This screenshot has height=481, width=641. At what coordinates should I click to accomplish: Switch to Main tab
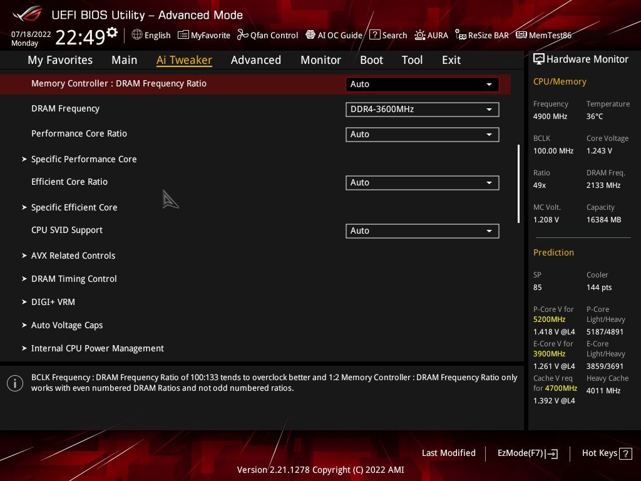[x=125, y=60]
